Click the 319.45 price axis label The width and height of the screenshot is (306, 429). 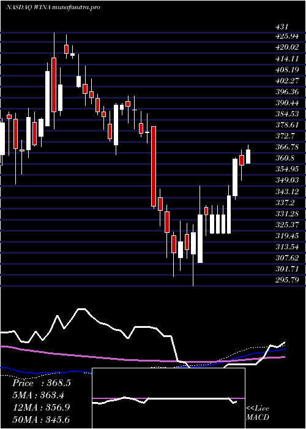click(287, 236)
